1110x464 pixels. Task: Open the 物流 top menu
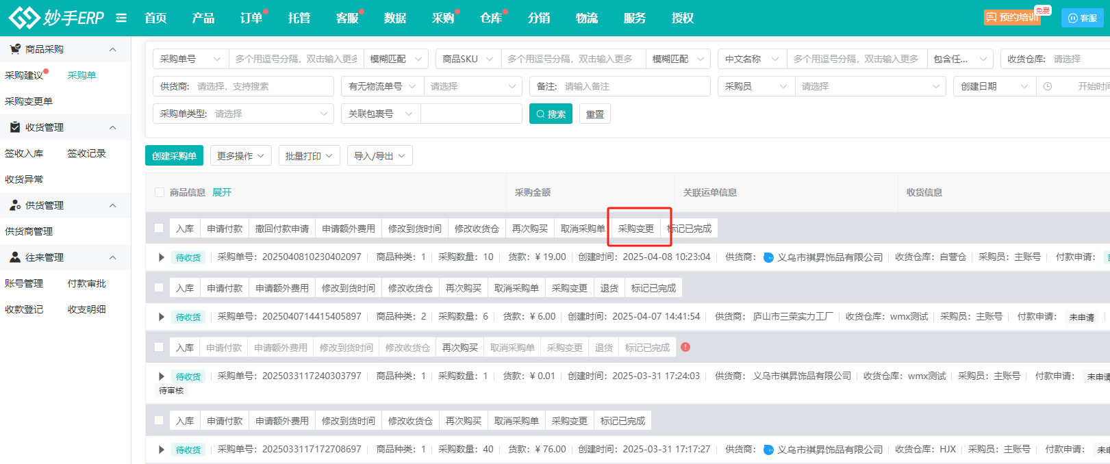[587, 18]
